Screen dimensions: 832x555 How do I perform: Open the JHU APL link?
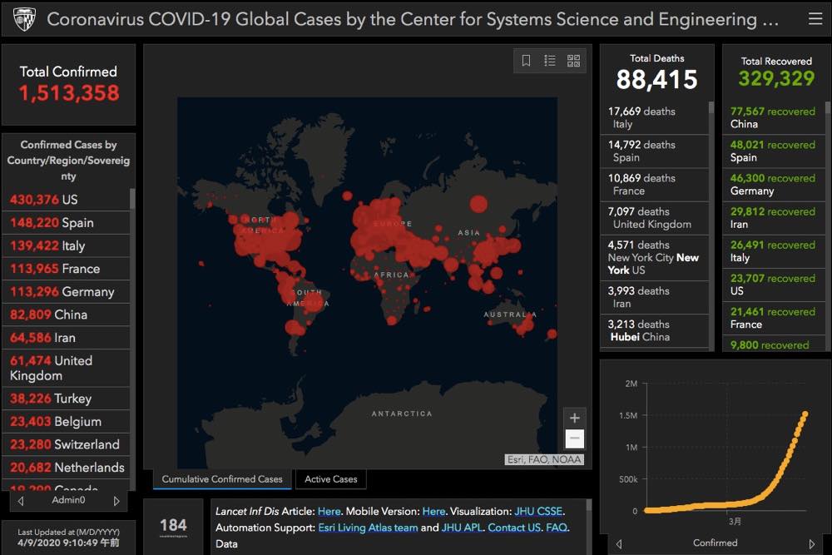click(462, 528)
